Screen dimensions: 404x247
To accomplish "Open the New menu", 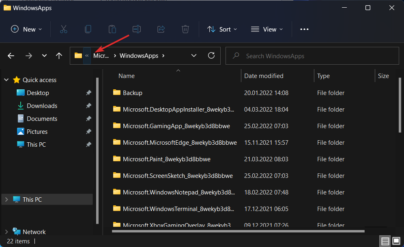I will coord(26,29).
